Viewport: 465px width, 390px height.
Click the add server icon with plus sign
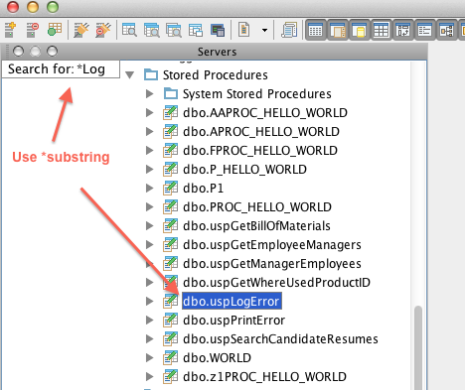(10, 30)
